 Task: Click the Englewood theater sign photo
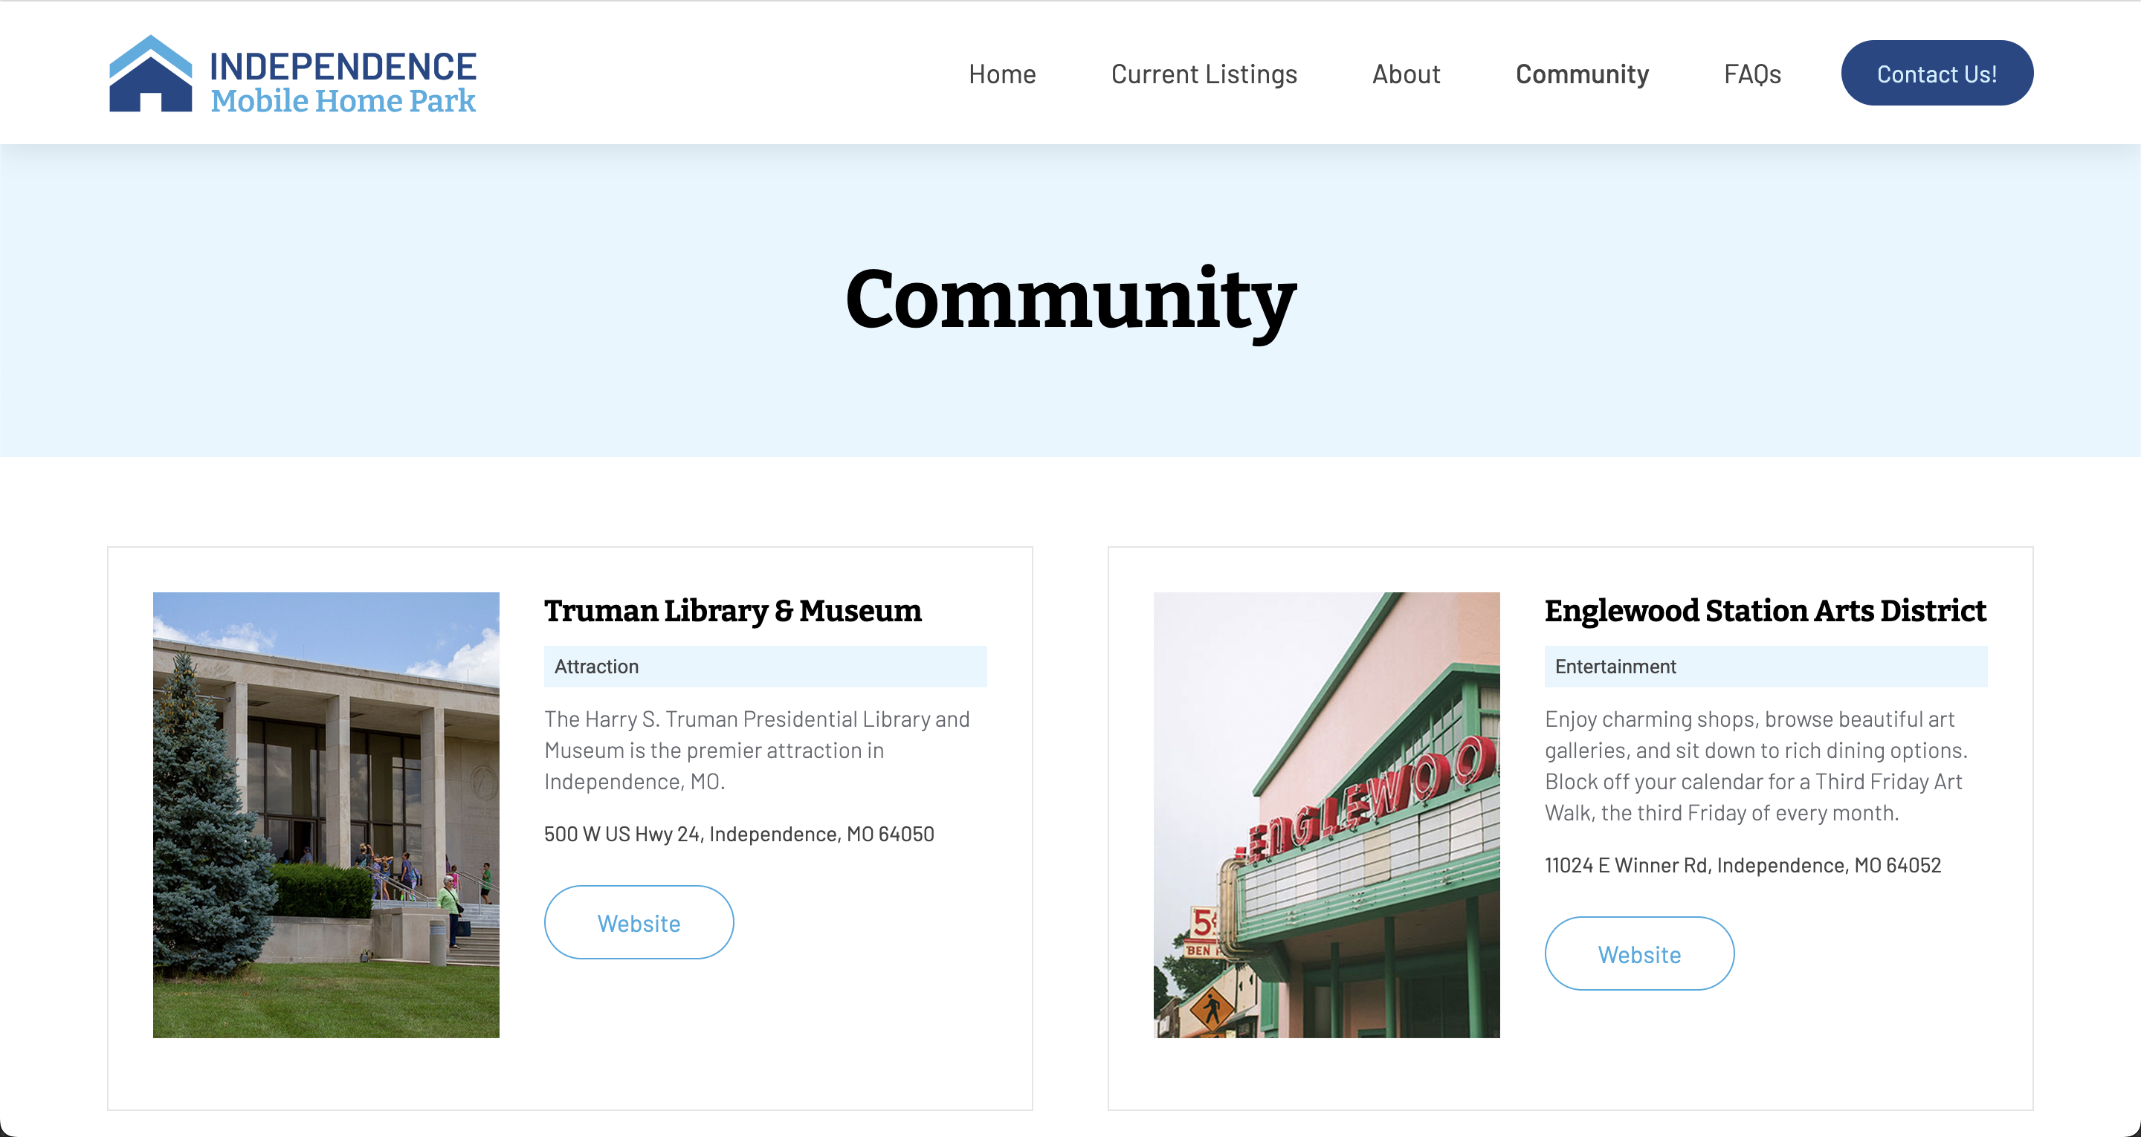point(1326,814)
